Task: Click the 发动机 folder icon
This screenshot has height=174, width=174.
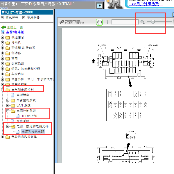Action: pyautogui.click(x=8, y=43)
